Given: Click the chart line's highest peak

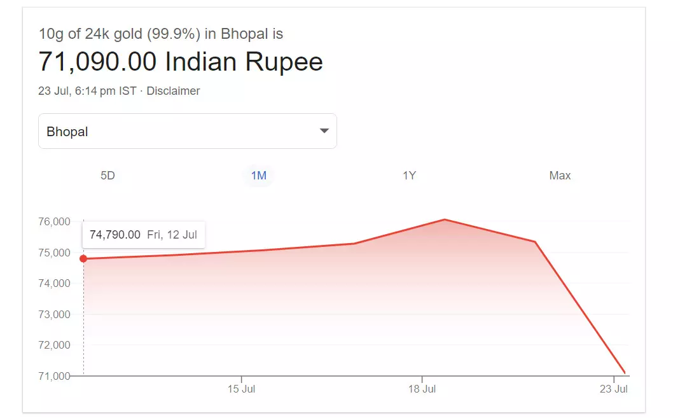Looking at the screenshot, I should [445, 219].
